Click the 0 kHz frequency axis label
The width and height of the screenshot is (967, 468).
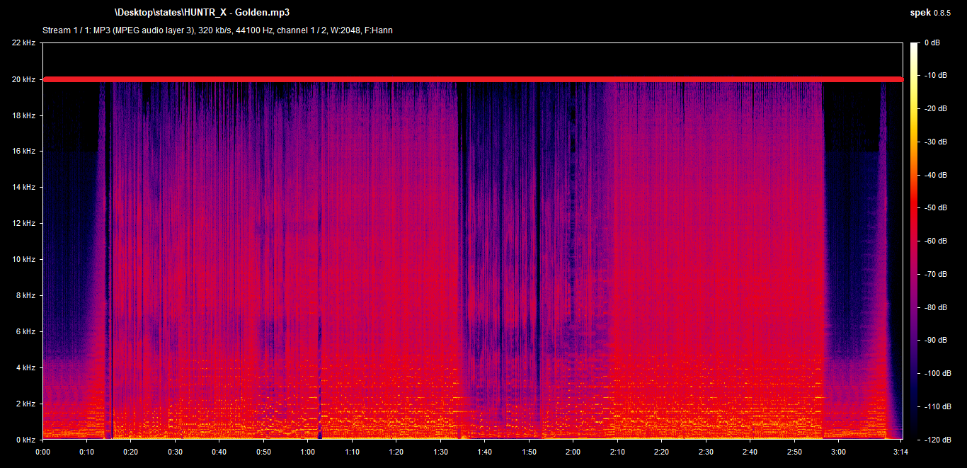(x=25, y=440)
